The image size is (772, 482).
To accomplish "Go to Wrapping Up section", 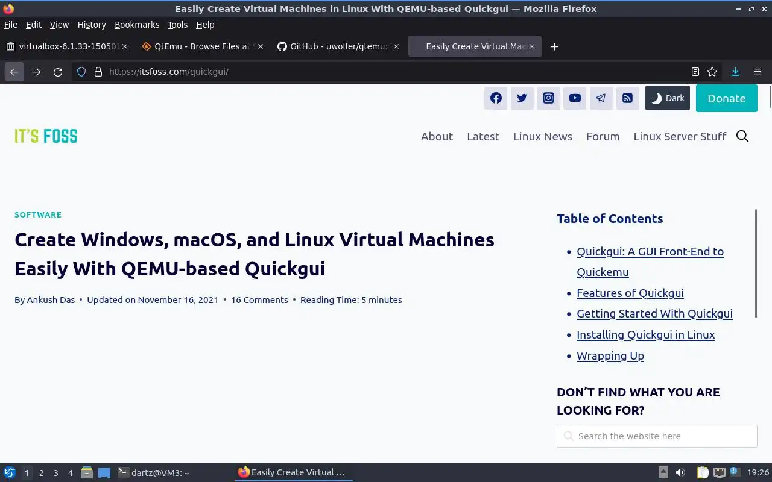I will (610, 355).
